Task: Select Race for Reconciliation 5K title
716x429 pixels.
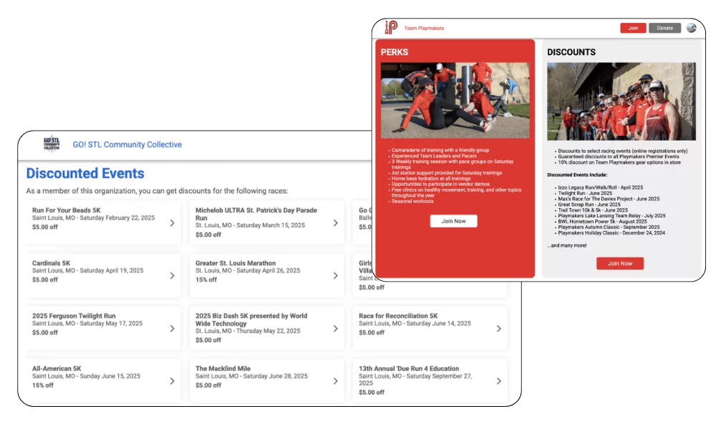Action: click(398, 316)
